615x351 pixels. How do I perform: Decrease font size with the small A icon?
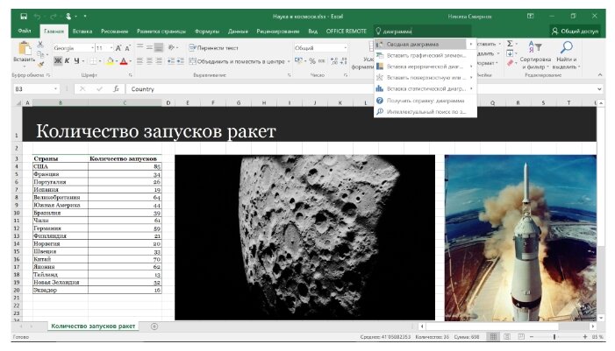coord(127,48)
